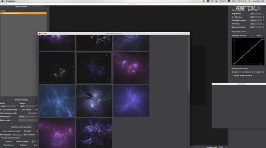The height and width of the screenshot is (148, 266).
Task: Click the New random worlds button
Action: 11,131
